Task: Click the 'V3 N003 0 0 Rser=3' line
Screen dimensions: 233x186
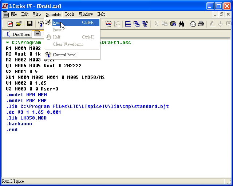Action: pyautogui.click(x=32, y=89)
